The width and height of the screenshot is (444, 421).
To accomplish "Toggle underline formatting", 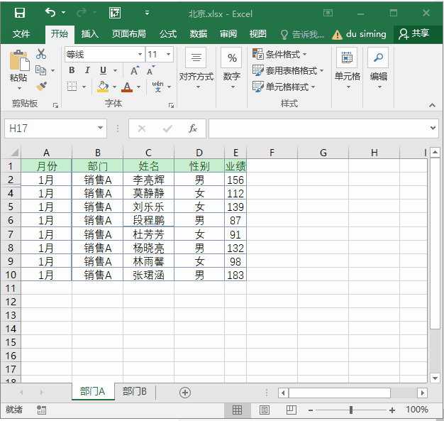I will coord(103,70).
